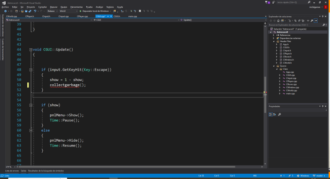Open the Lista de errores panel

click(11, 170)
